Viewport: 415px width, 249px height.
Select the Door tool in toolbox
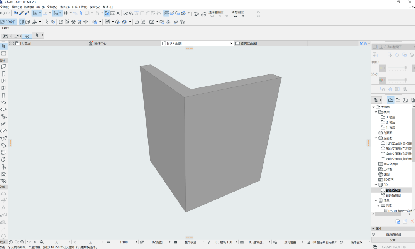click(3, 74)
